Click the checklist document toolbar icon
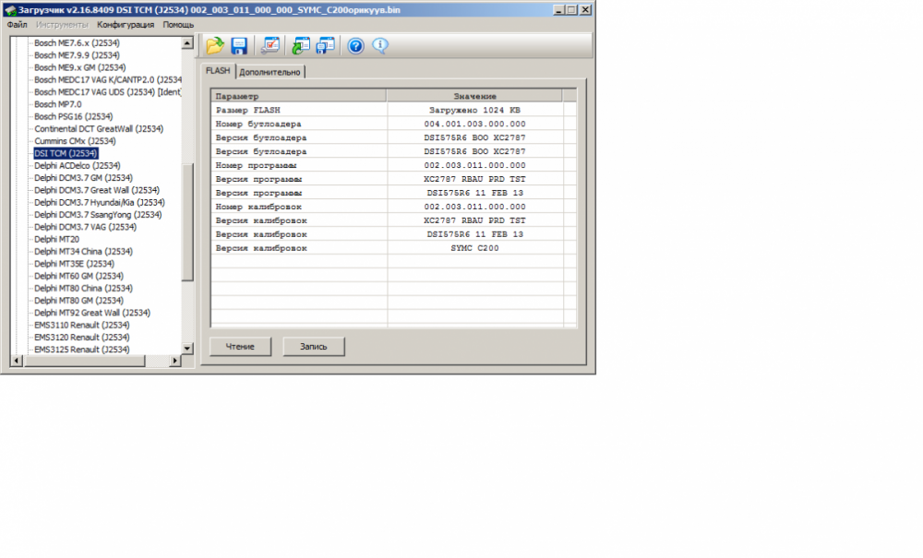This screenshot has width=923, height=558. click(x=270, y=45)
